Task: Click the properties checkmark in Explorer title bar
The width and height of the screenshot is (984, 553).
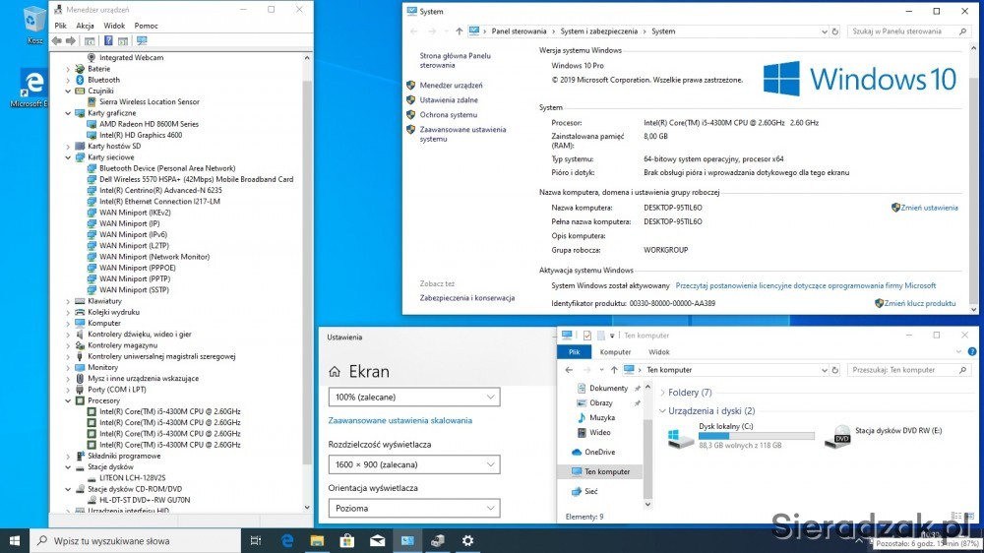Action: (x=586, y=336)
